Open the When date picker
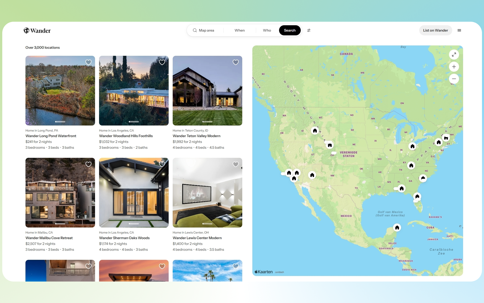 coord(239,30)
